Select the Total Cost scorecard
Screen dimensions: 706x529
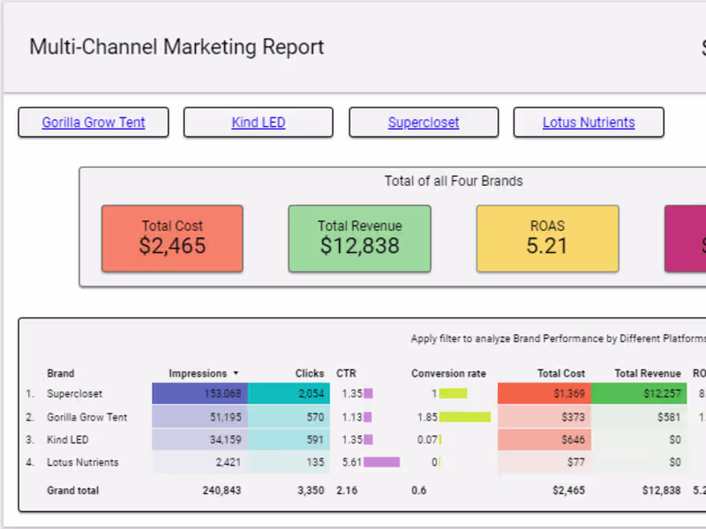pos(172,238)
